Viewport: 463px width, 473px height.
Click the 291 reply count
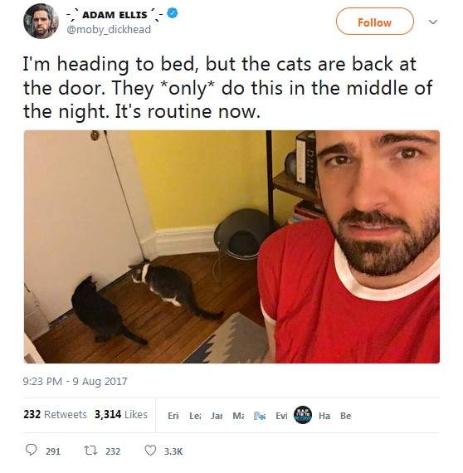[53, 451]
